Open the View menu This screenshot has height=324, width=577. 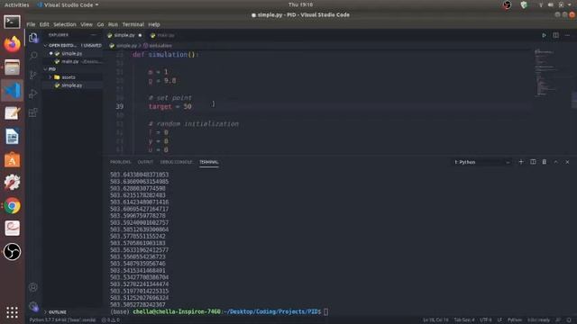tap(87, 24)
